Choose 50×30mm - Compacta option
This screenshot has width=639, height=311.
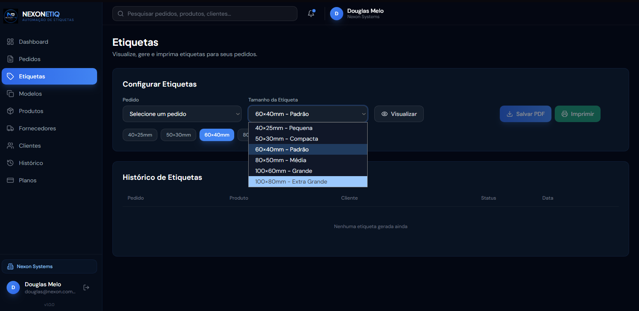point(308,139)
